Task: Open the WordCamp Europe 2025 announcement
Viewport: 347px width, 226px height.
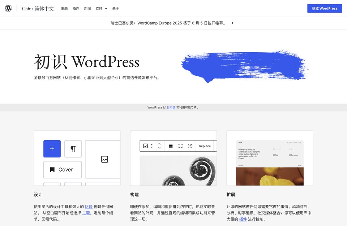Action: 168,23
